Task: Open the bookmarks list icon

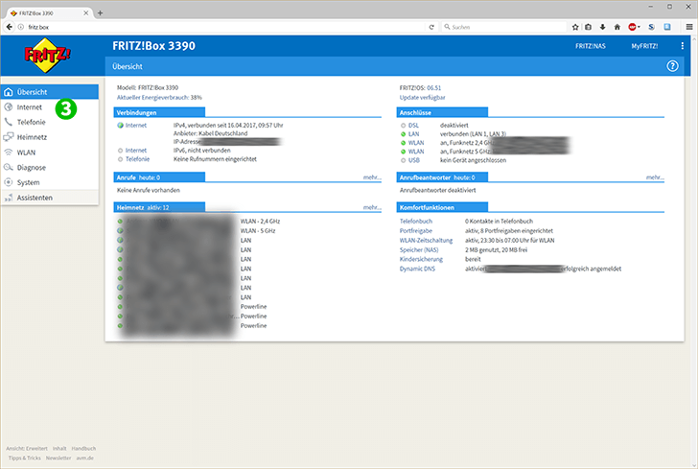Action: pyautogui.click(x=588, y=27)
